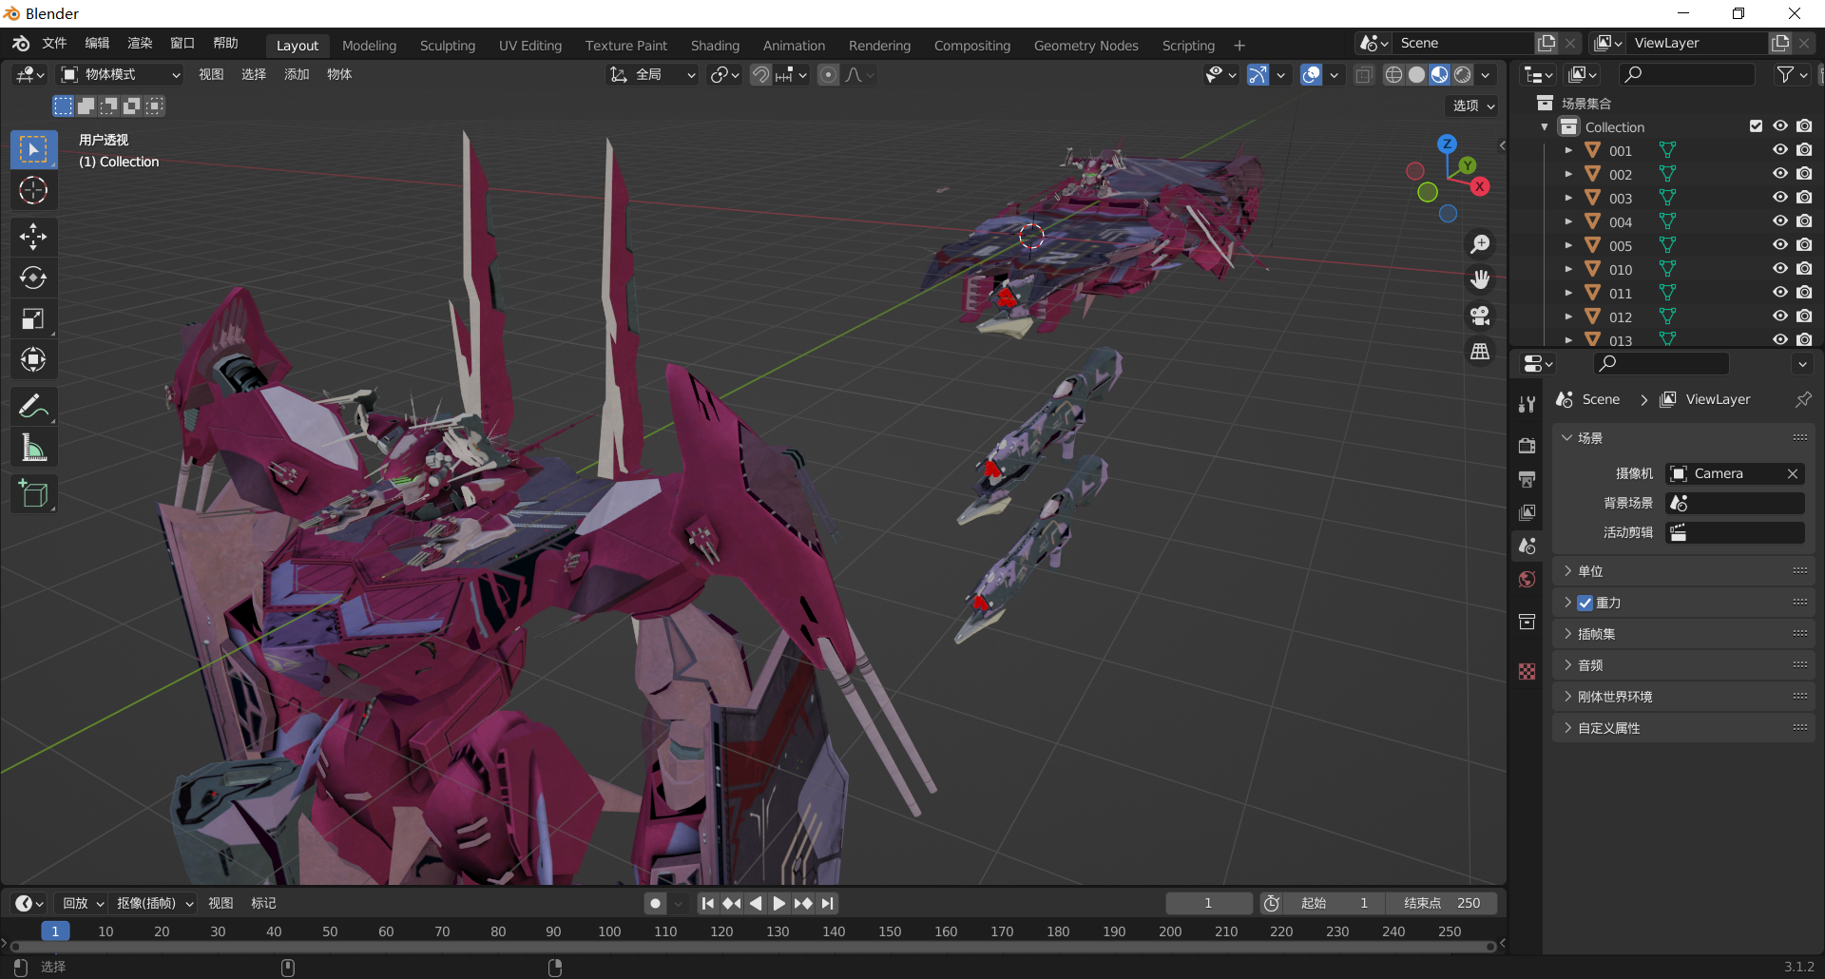Disable render camera for object 002
The width and height of the screenshot is (1825, 979).
click(1804, 174)
